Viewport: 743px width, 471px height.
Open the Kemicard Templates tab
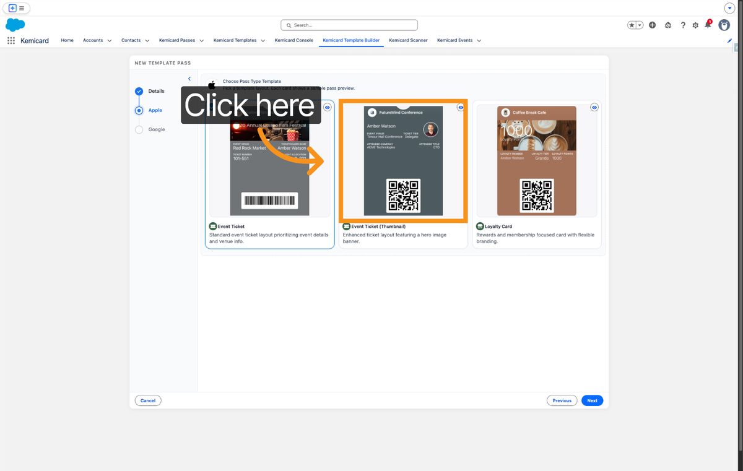click(x=235, y=40)
